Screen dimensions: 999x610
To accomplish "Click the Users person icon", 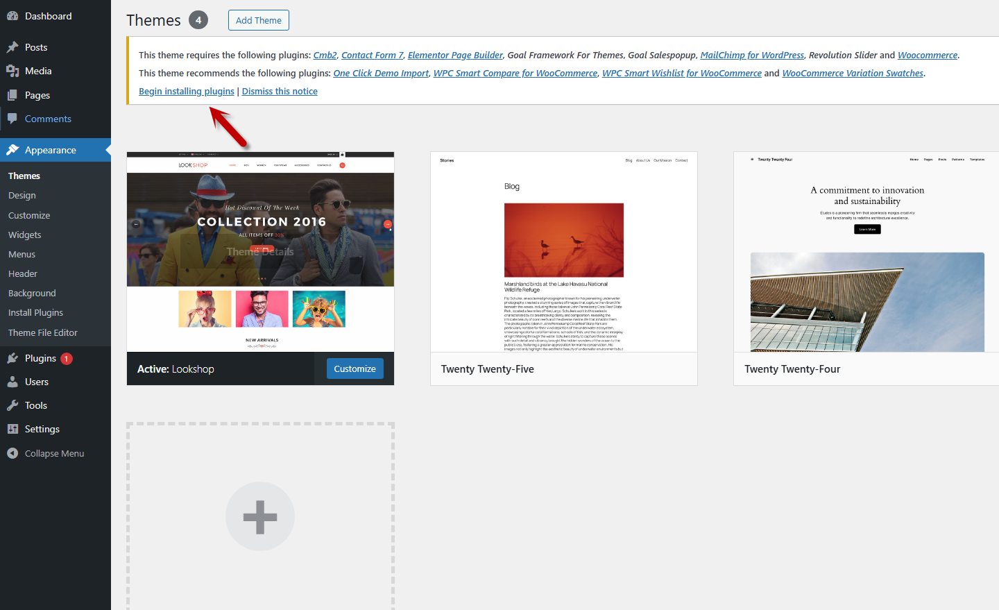I will (x=12, y=382).
